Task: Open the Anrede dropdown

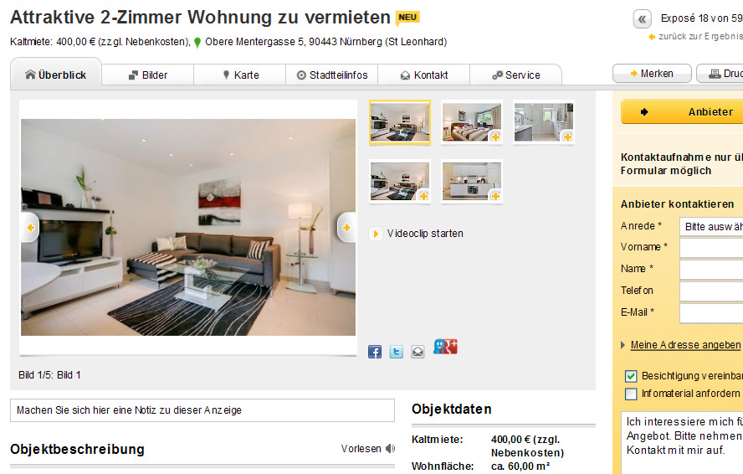Action: click(711, 226)
